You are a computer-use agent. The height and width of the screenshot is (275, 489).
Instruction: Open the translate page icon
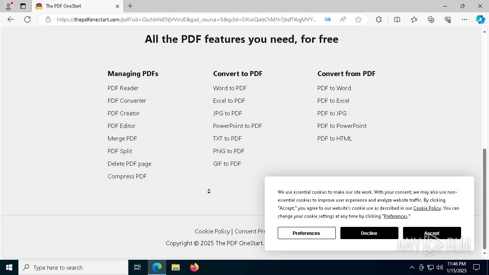tap(328, 19)
